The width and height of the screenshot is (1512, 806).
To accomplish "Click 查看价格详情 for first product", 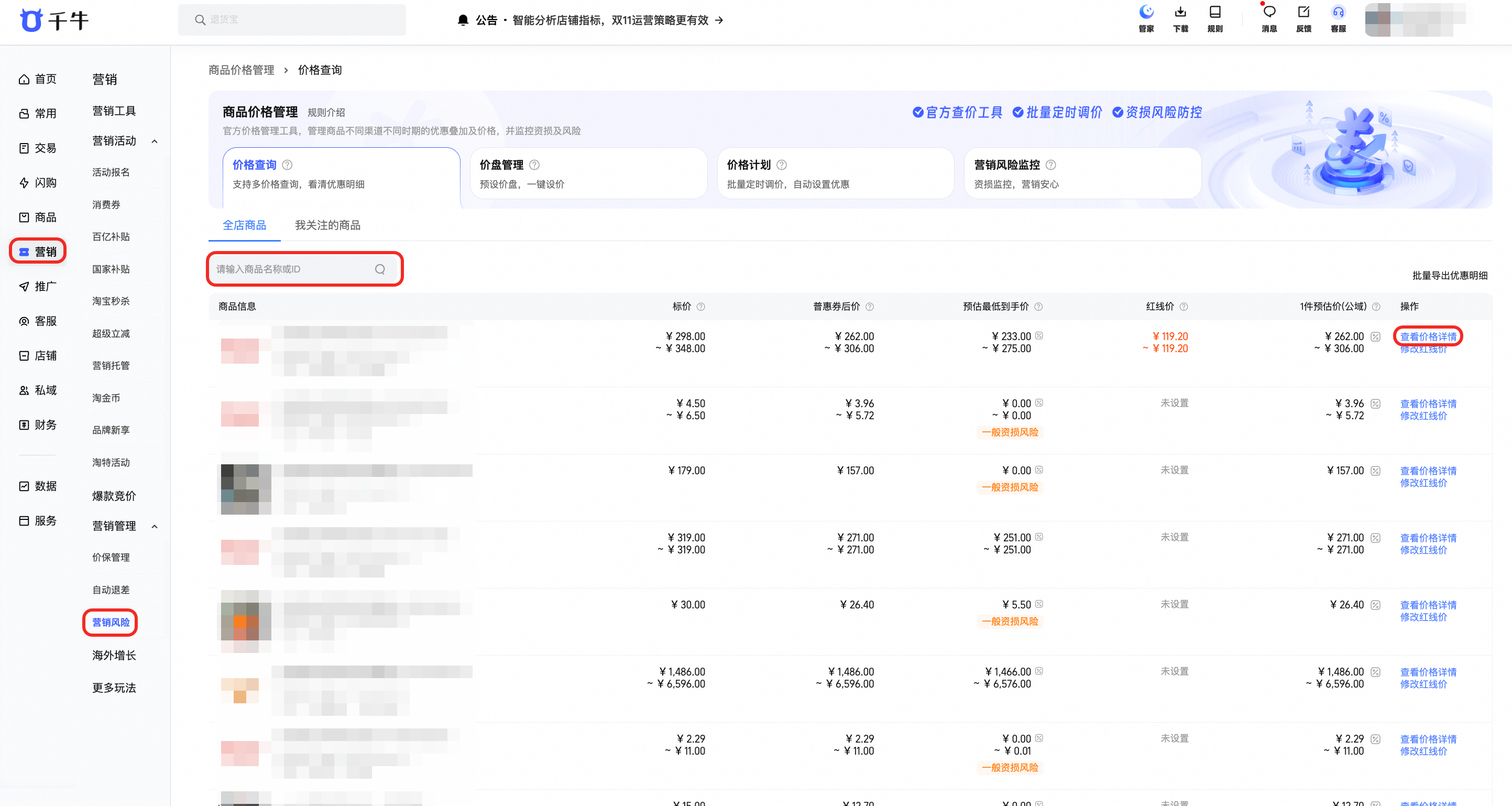I will tap(1428, 336).
